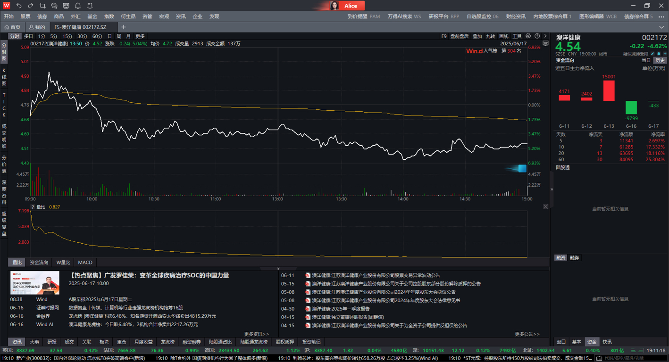Click 更多资讯>> link
Screen dimensions: 669x362
pos(257,334)
